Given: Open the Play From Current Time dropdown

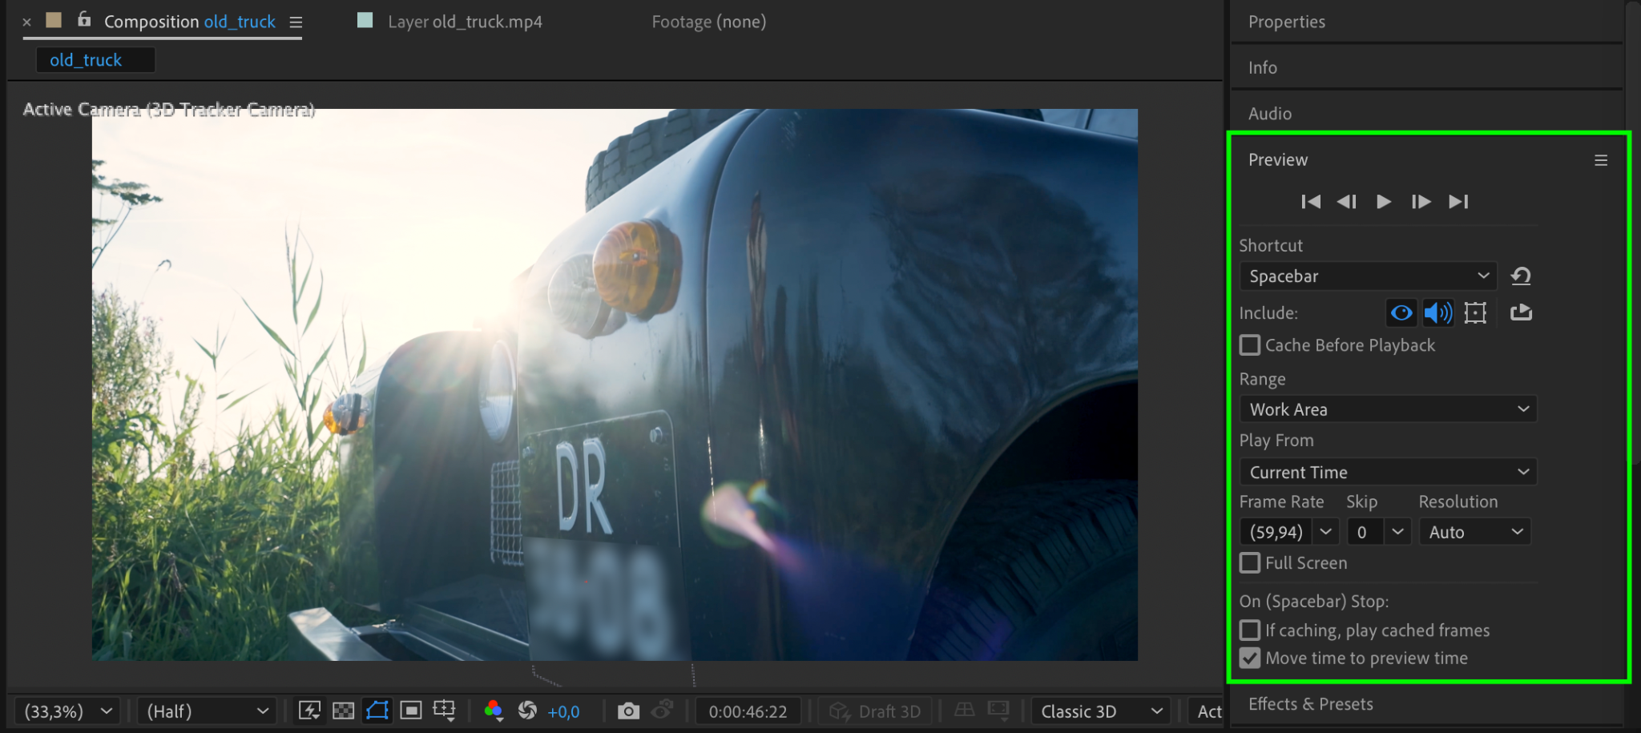Looking at the screenshot, I should (x=1388, y=473).
